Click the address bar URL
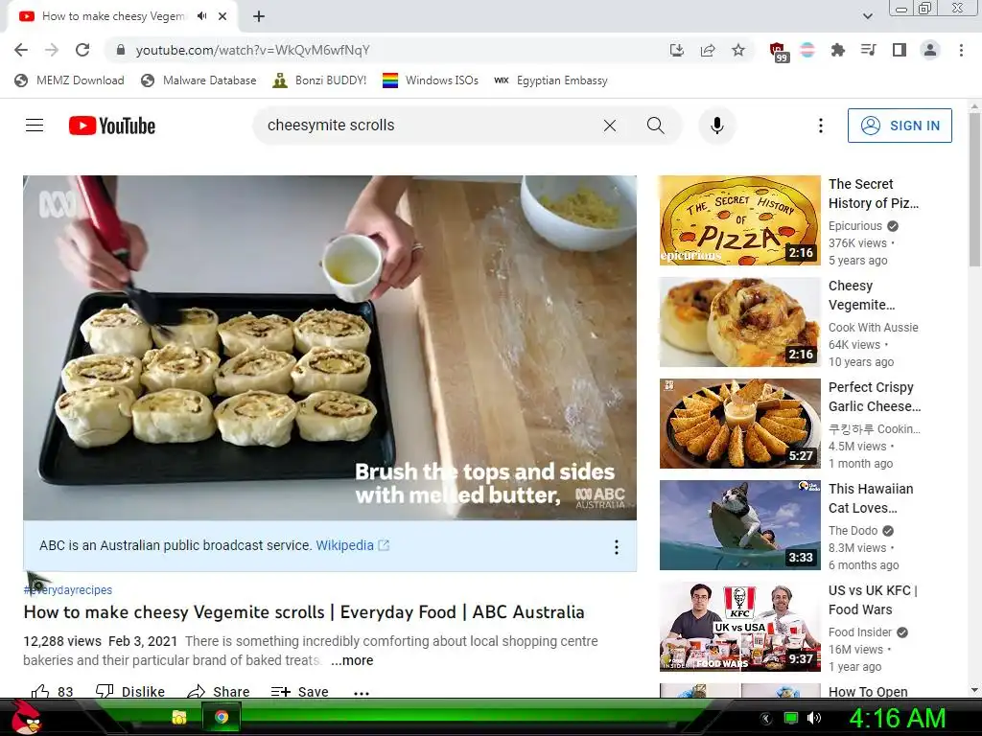This screenshot has width=982, height=736. pyautogui.click(x=252, y=50)
